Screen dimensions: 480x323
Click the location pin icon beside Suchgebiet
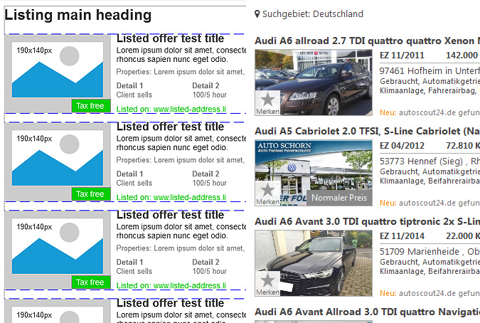click(x=257, y=14)
